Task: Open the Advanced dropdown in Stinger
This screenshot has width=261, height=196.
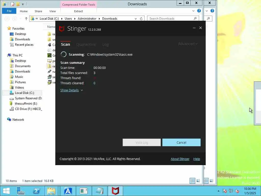Action: tap(188, 44)
